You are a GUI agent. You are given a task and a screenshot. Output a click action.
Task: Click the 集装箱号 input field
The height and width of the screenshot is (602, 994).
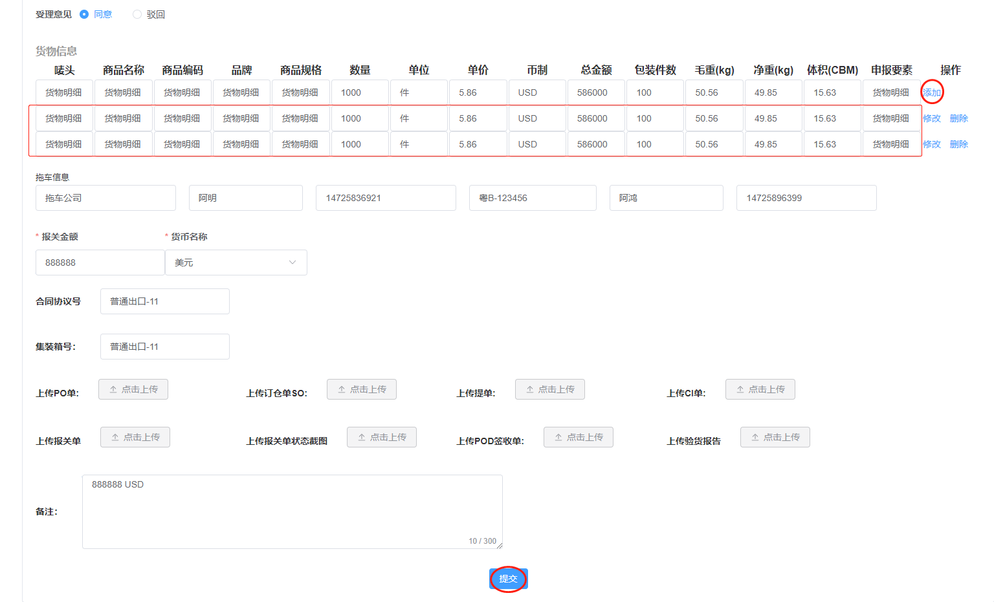pyautogui.click(x=165, y=347)
